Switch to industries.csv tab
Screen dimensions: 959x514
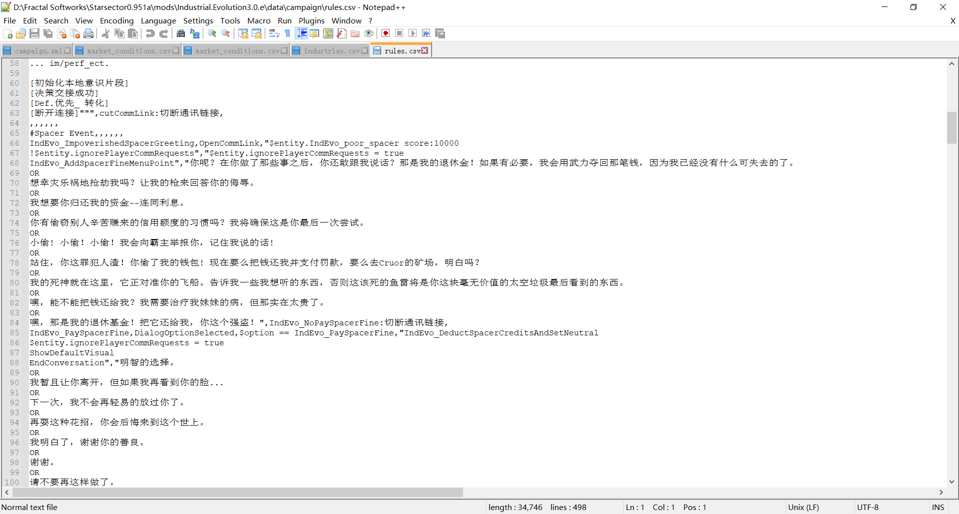click(x=332, y=51)
